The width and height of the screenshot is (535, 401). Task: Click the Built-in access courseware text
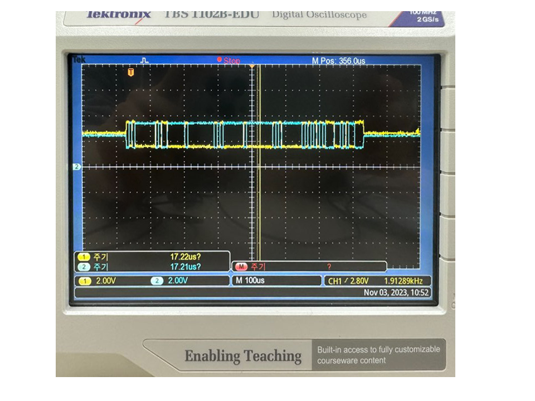click(378, 355)
